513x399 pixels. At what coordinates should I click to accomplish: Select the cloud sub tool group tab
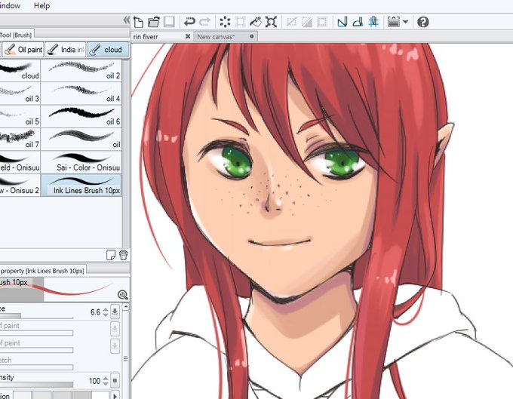[x=108, y=50]
